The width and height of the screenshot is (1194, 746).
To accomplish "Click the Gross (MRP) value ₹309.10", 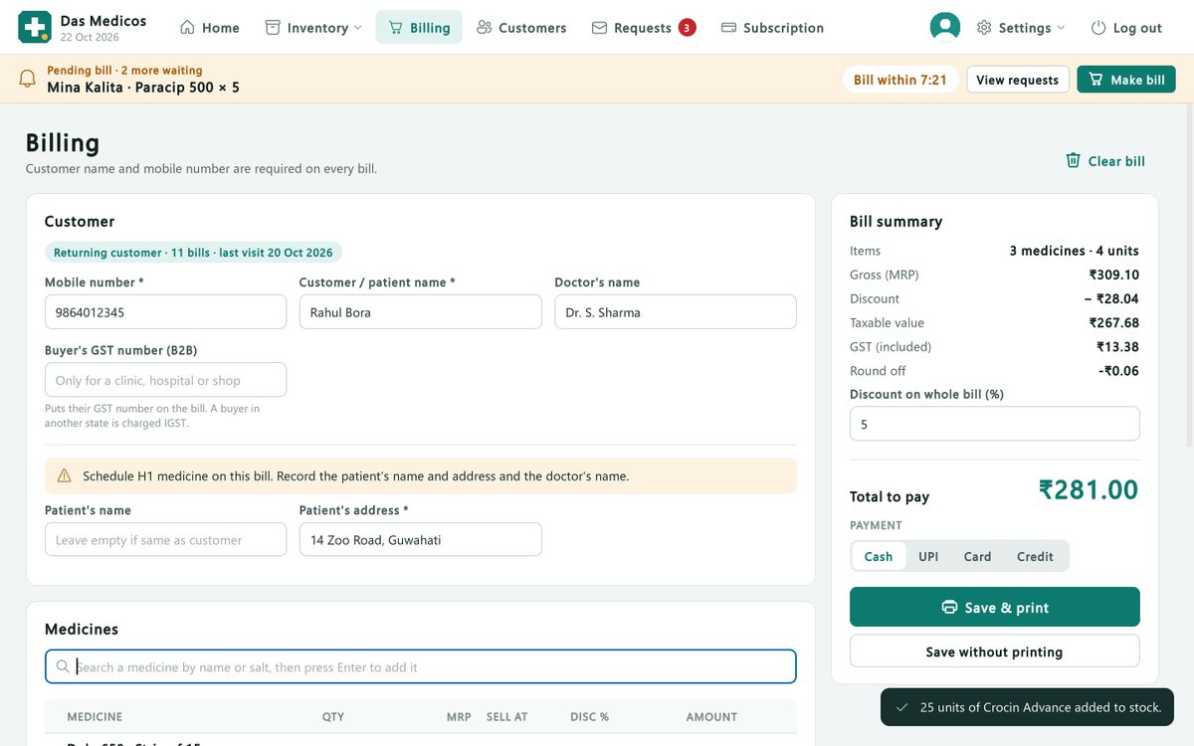I will click(1114, 275).
